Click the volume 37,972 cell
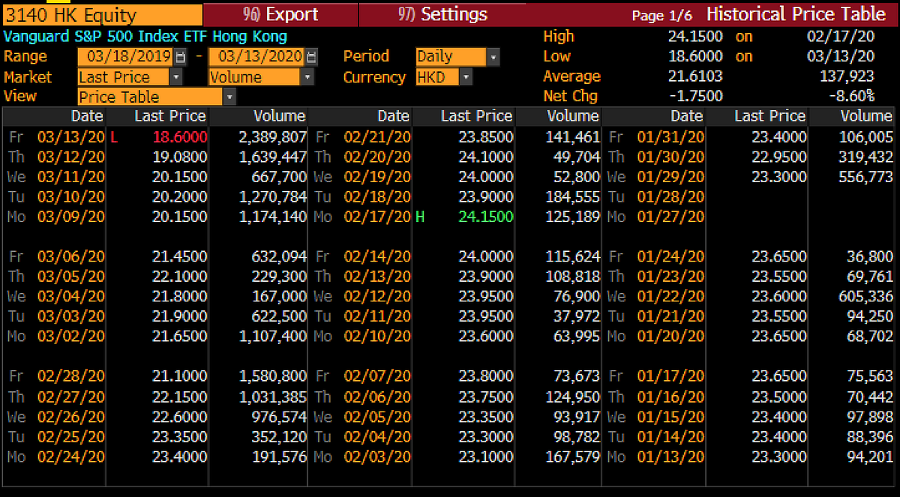Image resolution: width=900 pixels, height=497 pixels. [x=577, y=316]
